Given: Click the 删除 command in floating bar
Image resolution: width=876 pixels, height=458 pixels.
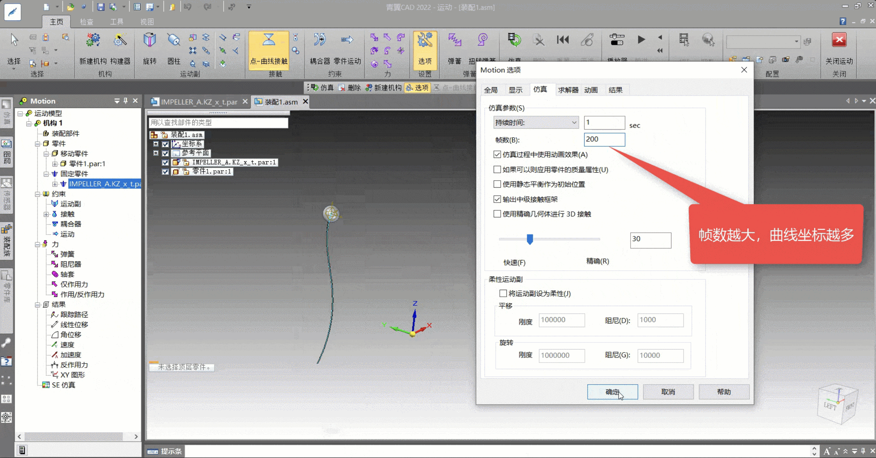Looking at the screenshot, I should (350, 88).
